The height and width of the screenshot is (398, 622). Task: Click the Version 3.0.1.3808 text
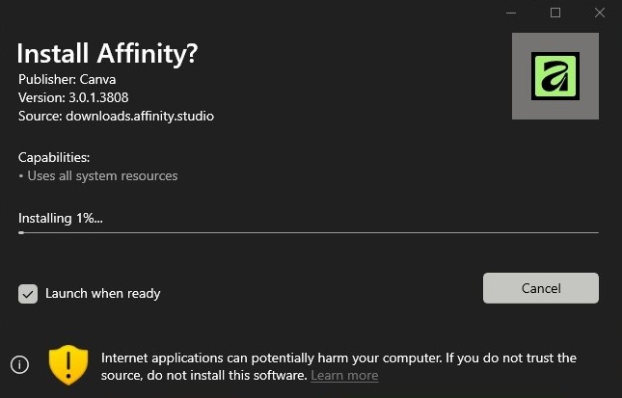point(73,97)
